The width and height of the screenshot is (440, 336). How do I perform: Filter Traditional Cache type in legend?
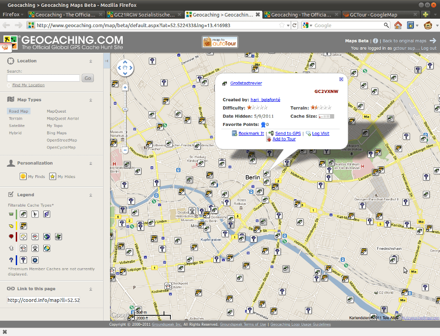point(24,214)
